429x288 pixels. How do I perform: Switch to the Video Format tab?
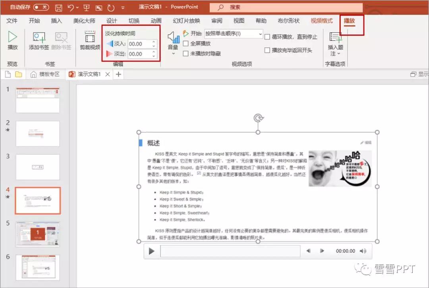point(321,21)
